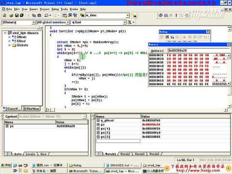Switch to the Watch2 tab
Viewport: 232px width, 174px height.
(125, 154)
